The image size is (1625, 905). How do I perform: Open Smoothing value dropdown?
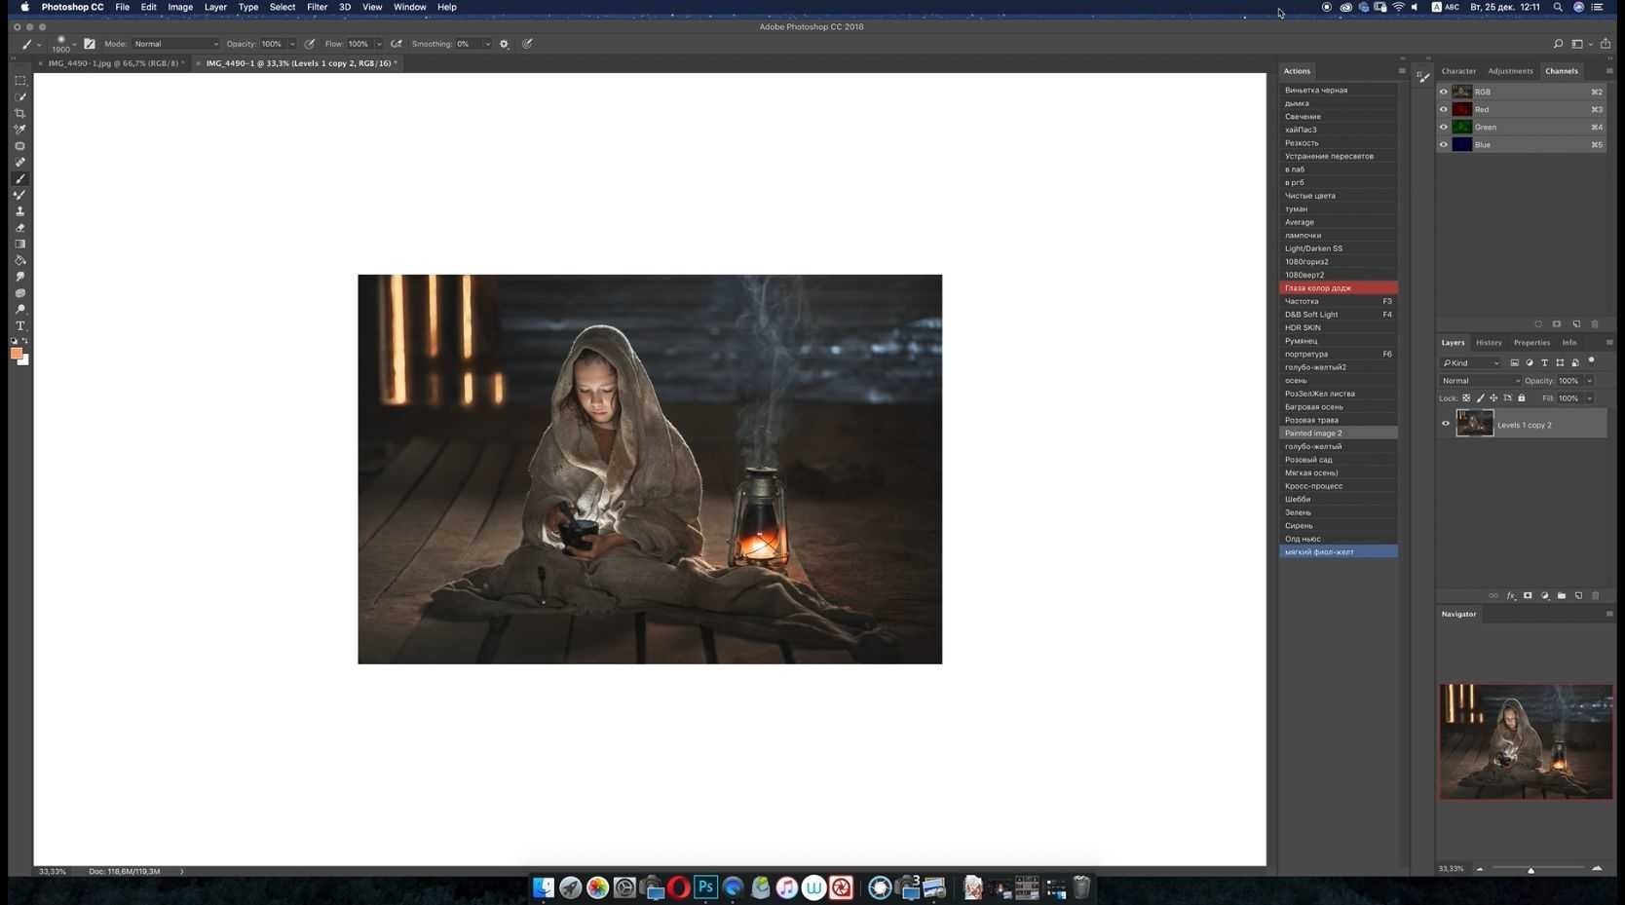(x=487, y=44)
